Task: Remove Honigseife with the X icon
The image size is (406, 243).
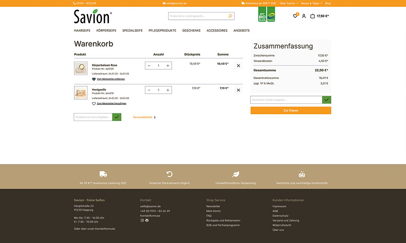Action: pos(238,90)
